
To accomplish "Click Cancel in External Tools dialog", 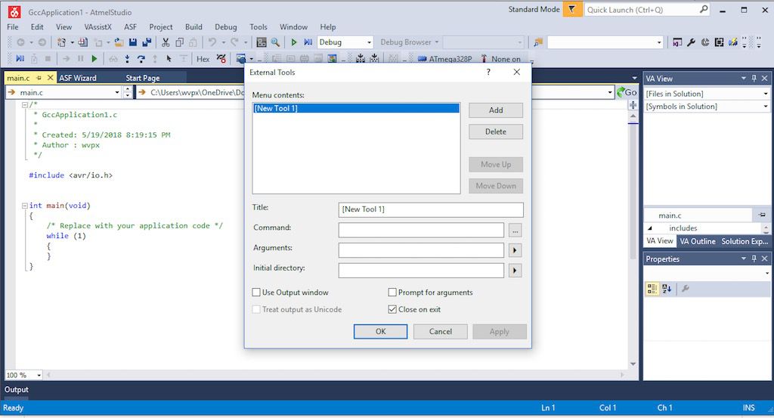I will point(441,332).
